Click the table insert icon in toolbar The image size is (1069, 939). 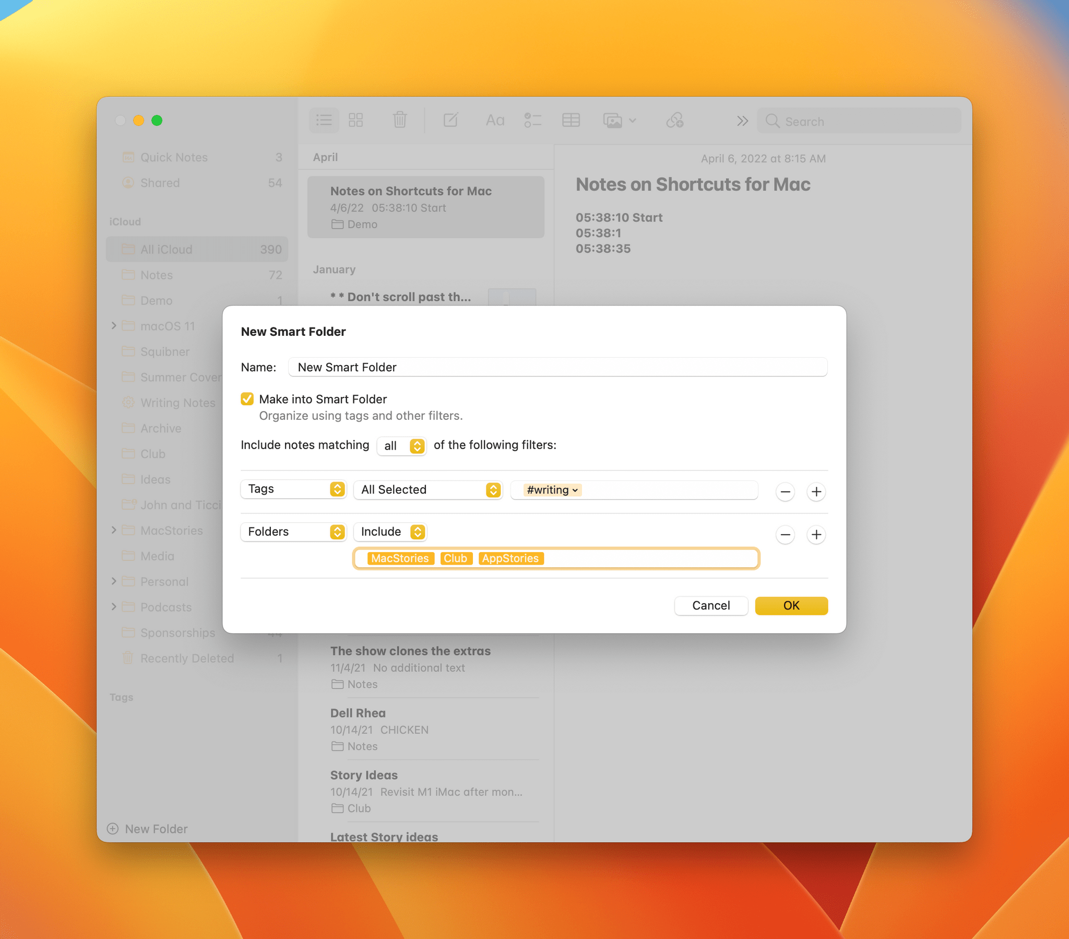[x=571, y=121]
